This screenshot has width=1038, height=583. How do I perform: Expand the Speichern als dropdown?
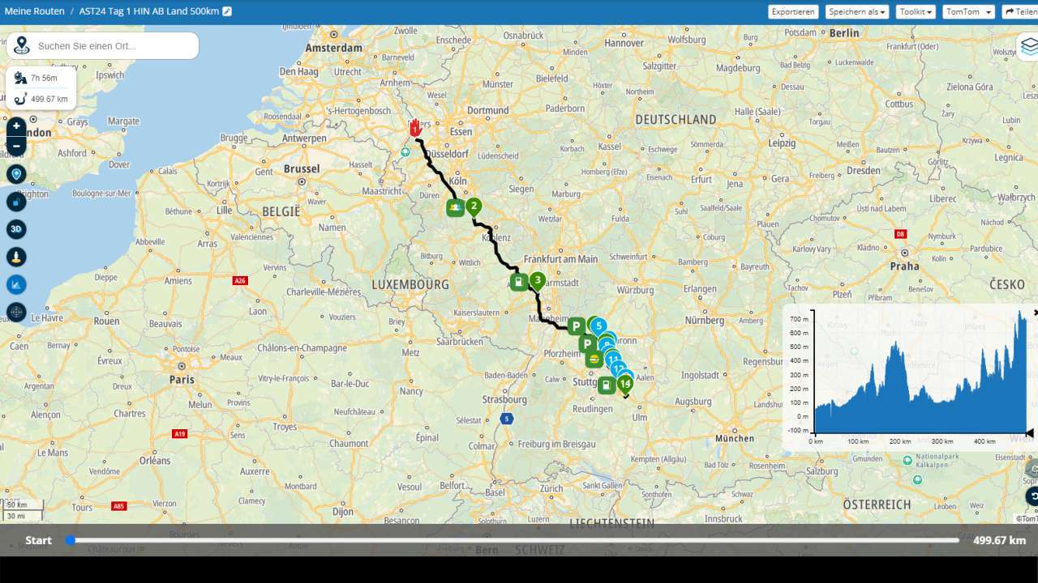(x=856, y=12)
